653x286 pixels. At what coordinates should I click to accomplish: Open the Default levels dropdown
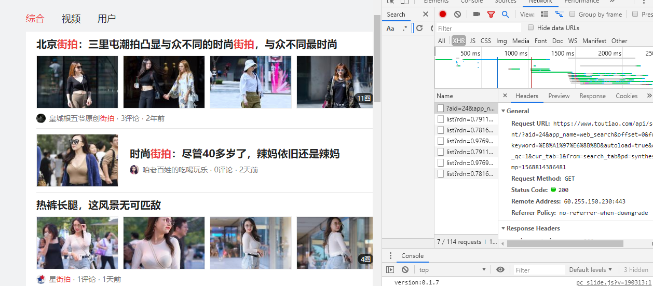coord(591,270)
